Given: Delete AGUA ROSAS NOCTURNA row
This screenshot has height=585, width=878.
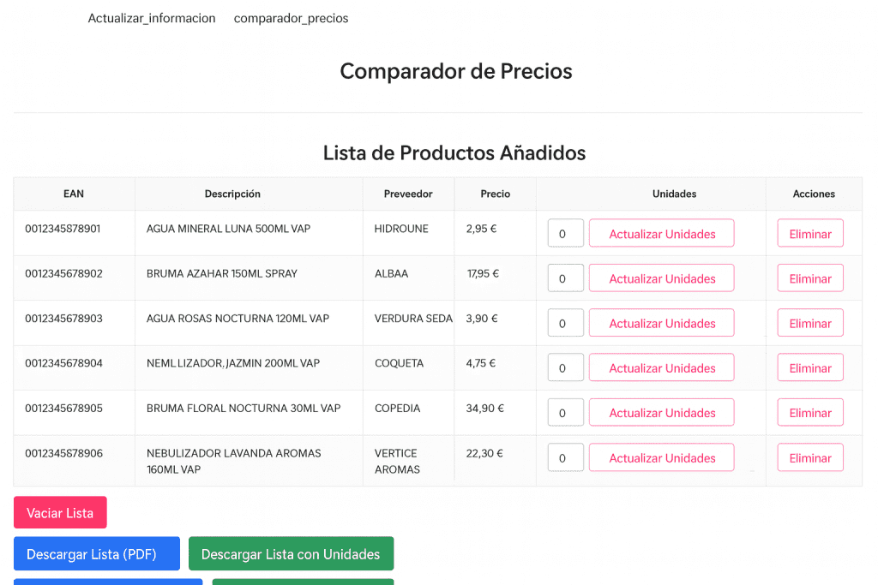Looking at the screenshot, I should (x=809, y=323).
